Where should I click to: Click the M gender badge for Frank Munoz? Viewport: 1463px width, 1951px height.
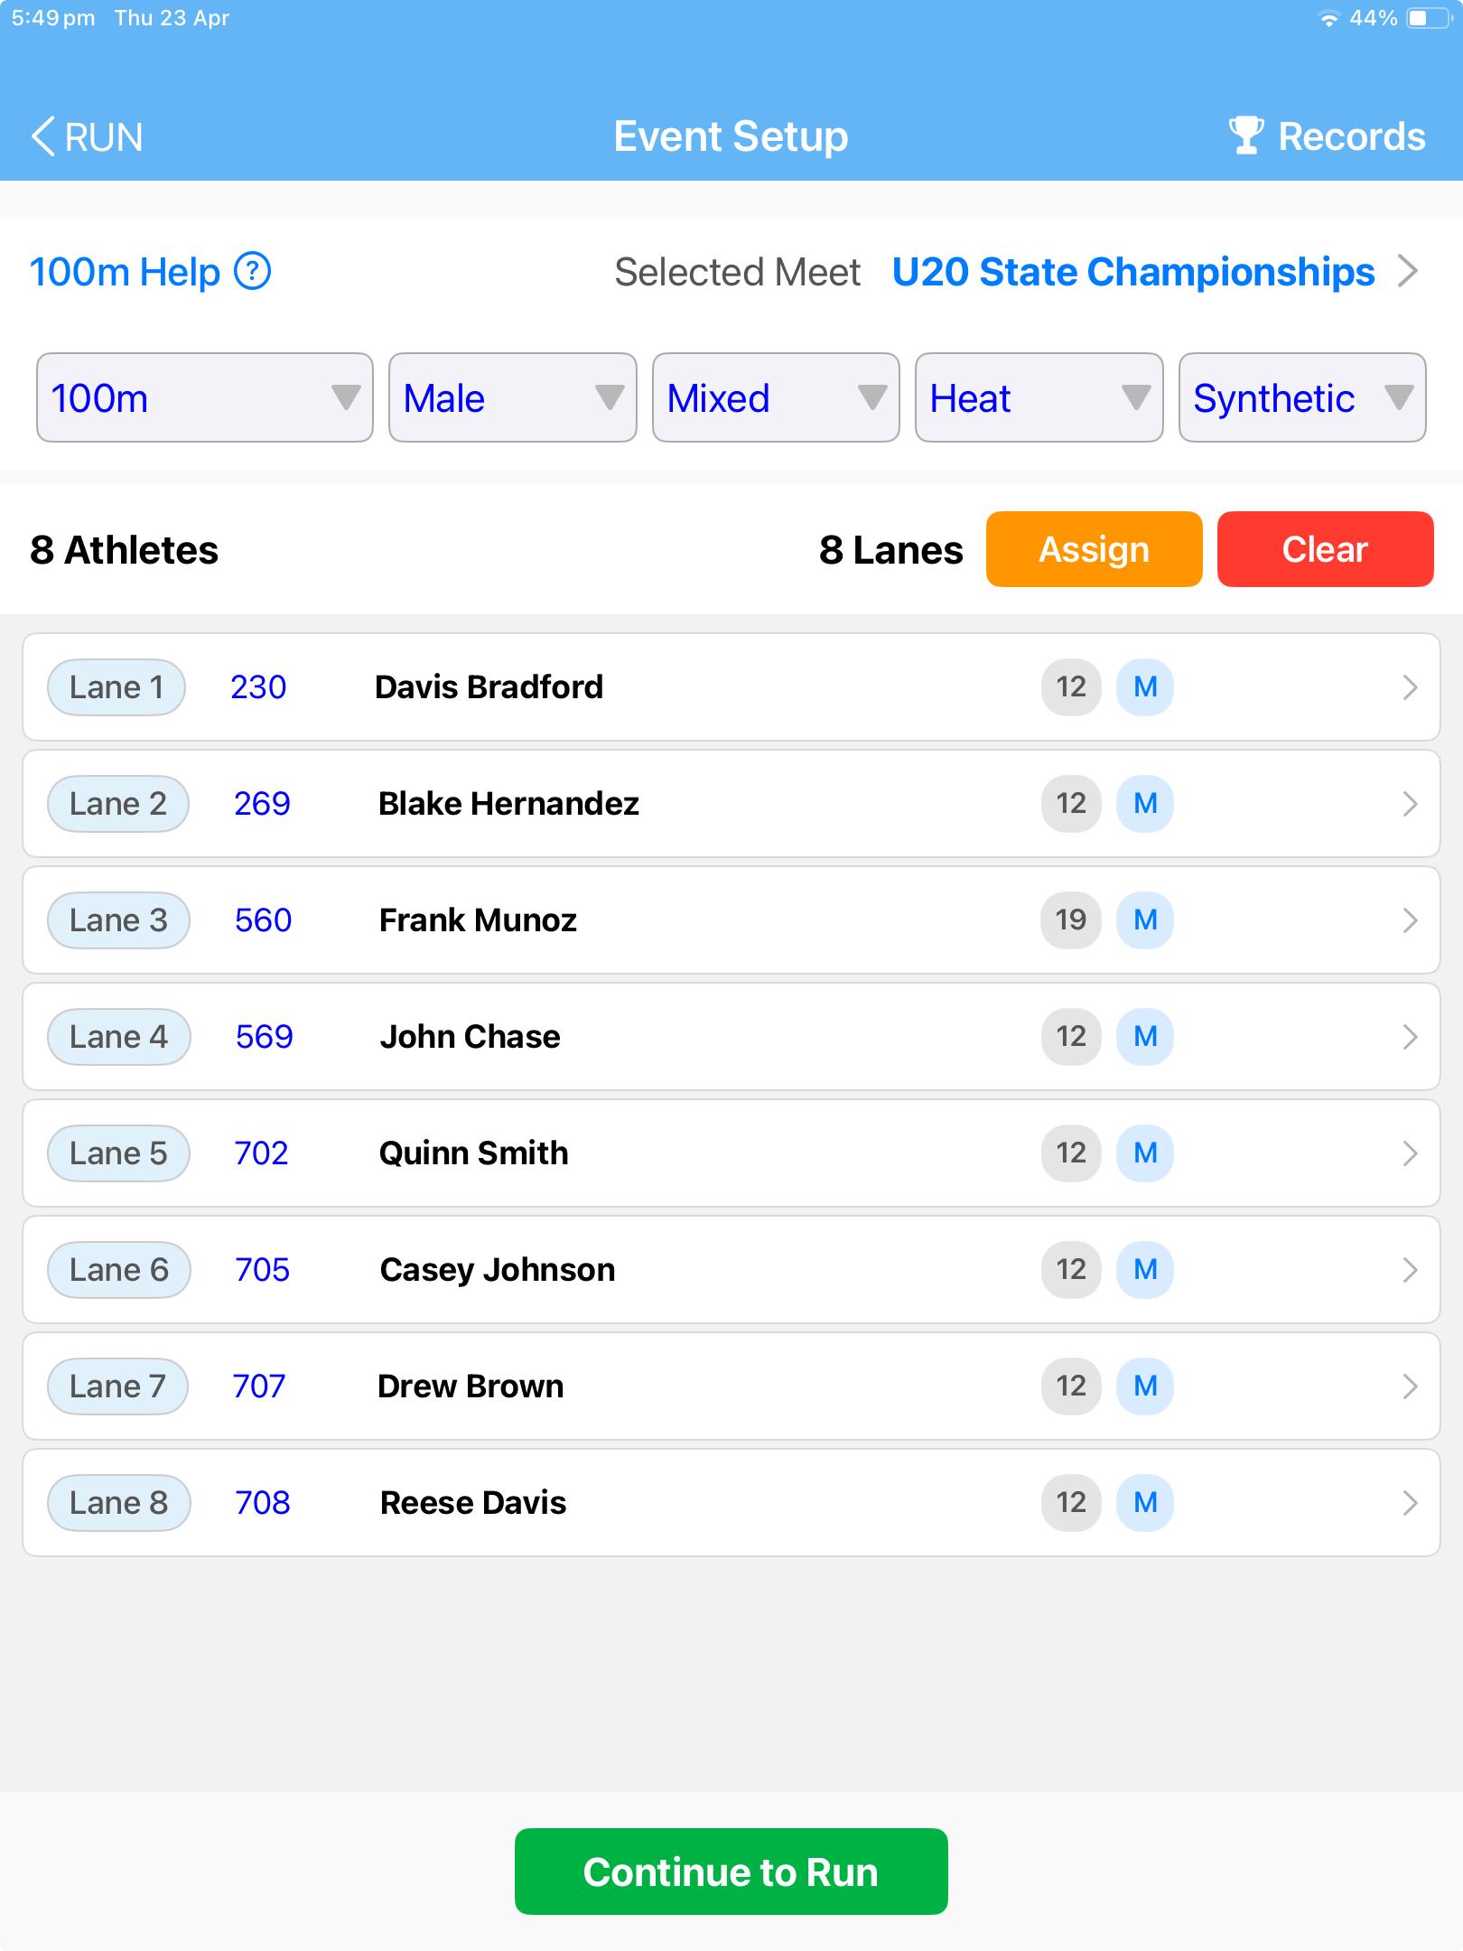tap(1144, 919)
